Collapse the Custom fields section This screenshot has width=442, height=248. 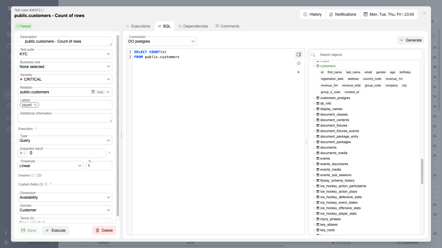[x=51, y=184]
